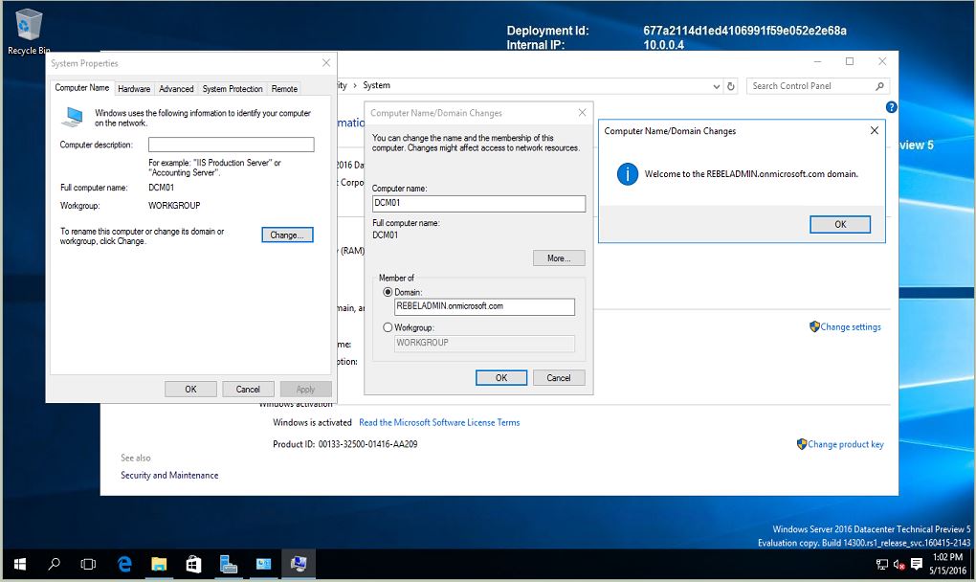Image resolution: width=976 pixels, height=582 pixels.
Task: Click the More... button
Action: [x=559, y=258]
